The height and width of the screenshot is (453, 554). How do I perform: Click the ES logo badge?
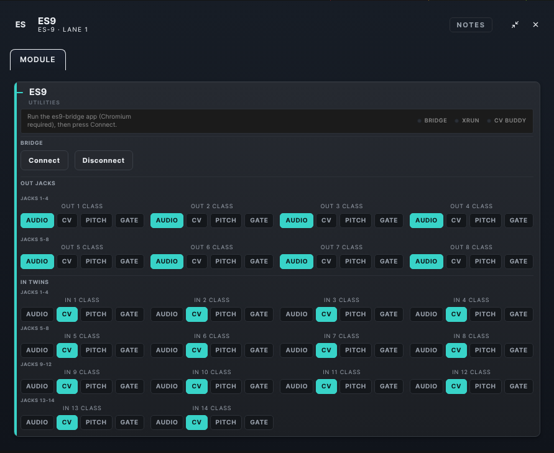tap(21, 25)
